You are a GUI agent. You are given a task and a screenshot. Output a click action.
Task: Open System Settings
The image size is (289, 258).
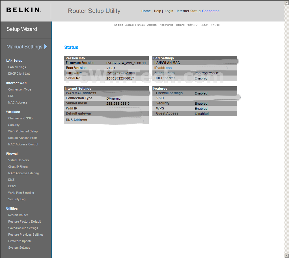19,248
